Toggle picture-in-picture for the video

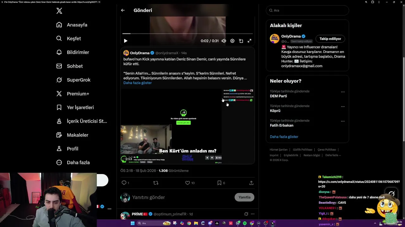pyautogui.click(x=241, y=41)
